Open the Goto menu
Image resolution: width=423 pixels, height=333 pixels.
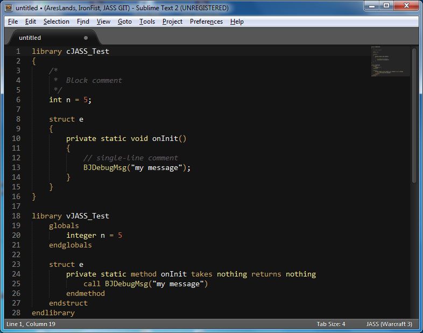click(125, 22)
